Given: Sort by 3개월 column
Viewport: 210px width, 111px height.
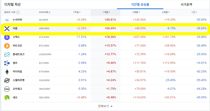Looking at the screenshot, I should pos(136,12).
